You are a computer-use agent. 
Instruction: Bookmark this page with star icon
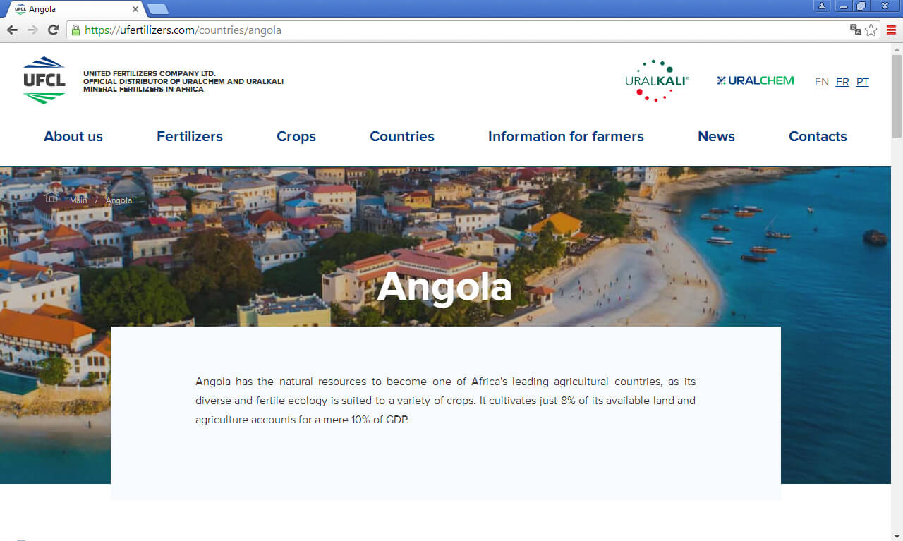871,30
